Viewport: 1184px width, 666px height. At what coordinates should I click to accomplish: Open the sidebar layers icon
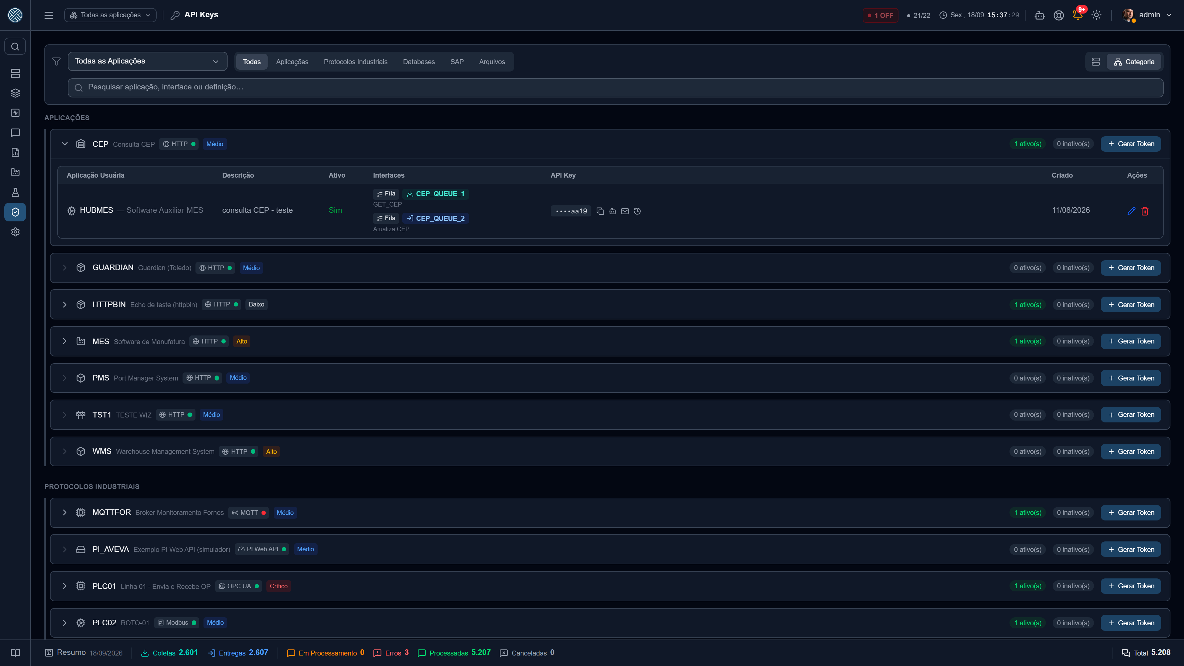click(x=15, y=93)
